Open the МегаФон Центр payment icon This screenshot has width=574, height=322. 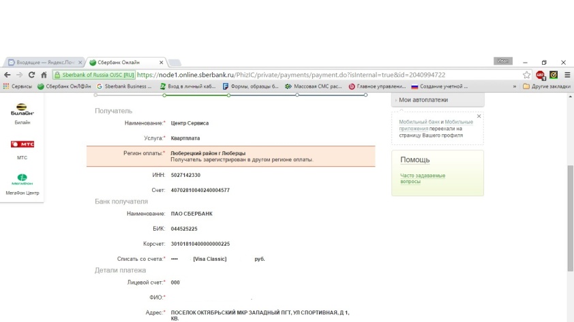(x=22, y=180)
